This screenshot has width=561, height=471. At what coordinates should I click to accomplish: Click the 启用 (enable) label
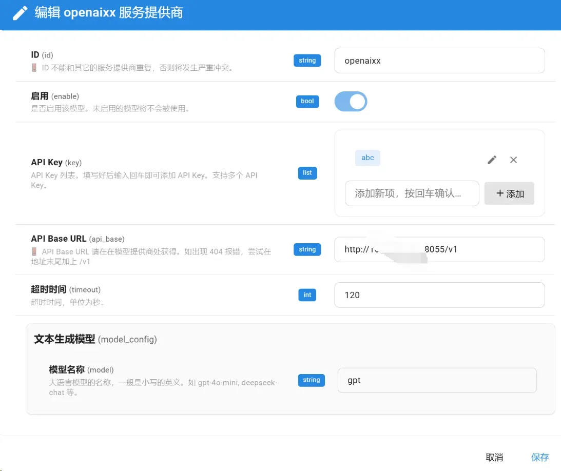tap(55, 96)
